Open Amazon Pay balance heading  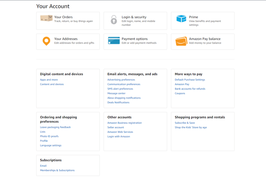click(x=205, y=39)
